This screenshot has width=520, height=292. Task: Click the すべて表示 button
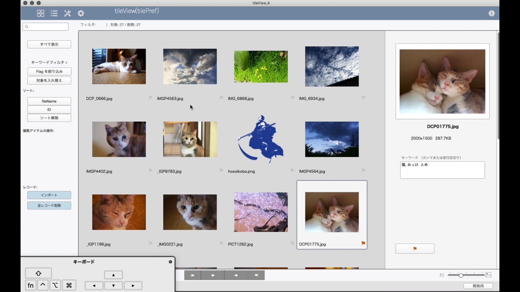(49, 44)
